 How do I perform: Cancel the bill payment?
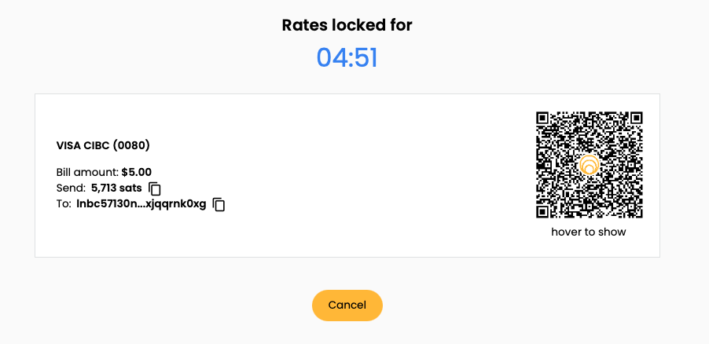coord(347,306)
